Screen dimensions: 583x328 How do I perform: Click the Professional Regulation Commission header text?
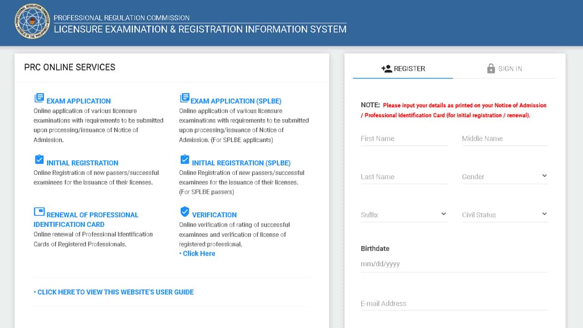pos(122,18)
